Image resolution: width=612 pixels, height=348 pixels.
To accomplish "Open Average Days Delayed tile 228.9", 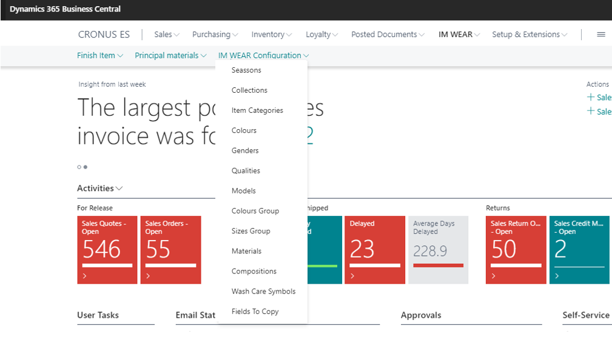I will click(439, 250).
